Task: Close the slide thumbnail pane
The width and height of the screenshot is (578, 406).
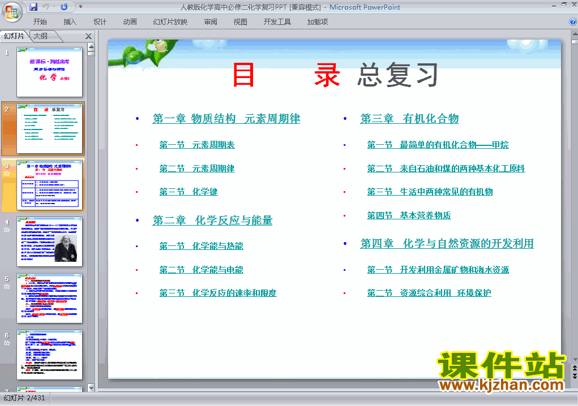Action: [x=88, y=36]
